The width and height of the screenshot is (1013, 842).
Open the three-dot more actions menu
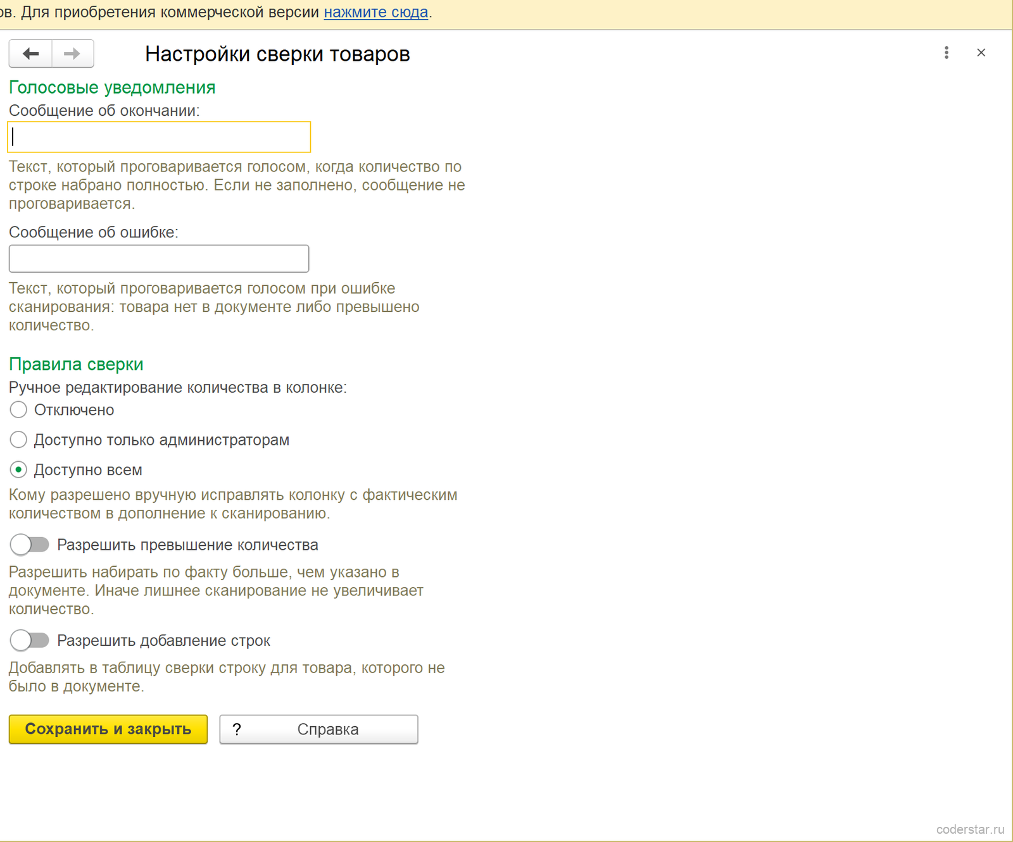(x=947, y=53)
